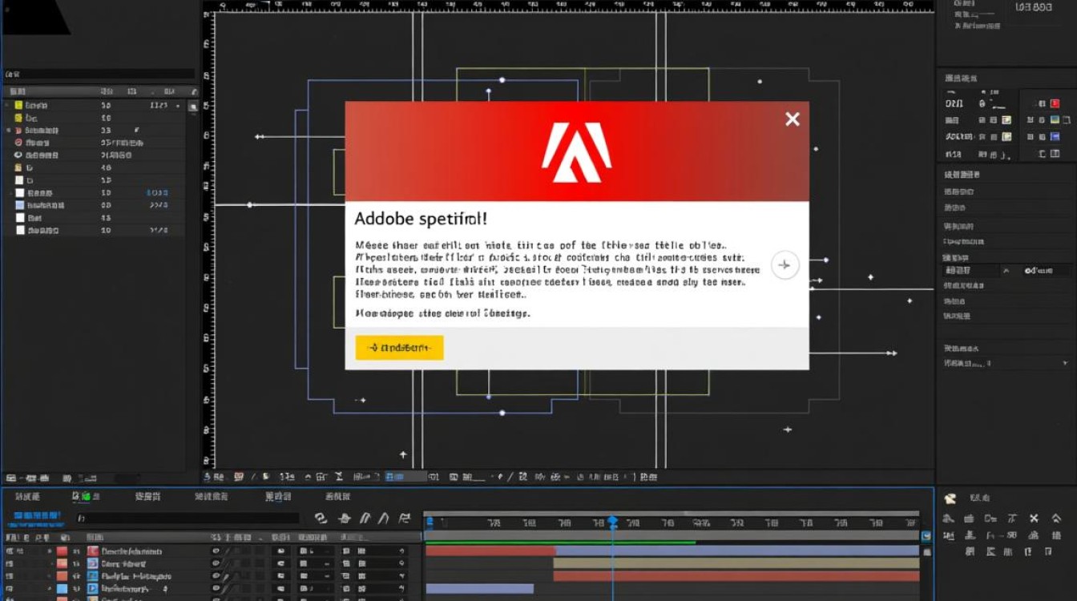1077x601 pixels.
Task: Click the X icon in the bottom-right tool panel
Action: coord(1034,518)
